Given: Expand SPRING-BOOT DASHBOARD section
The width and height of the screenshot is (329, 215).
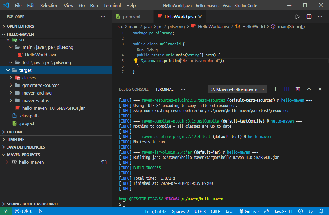Looking at the screenshot, I should [x=56, y=204].
